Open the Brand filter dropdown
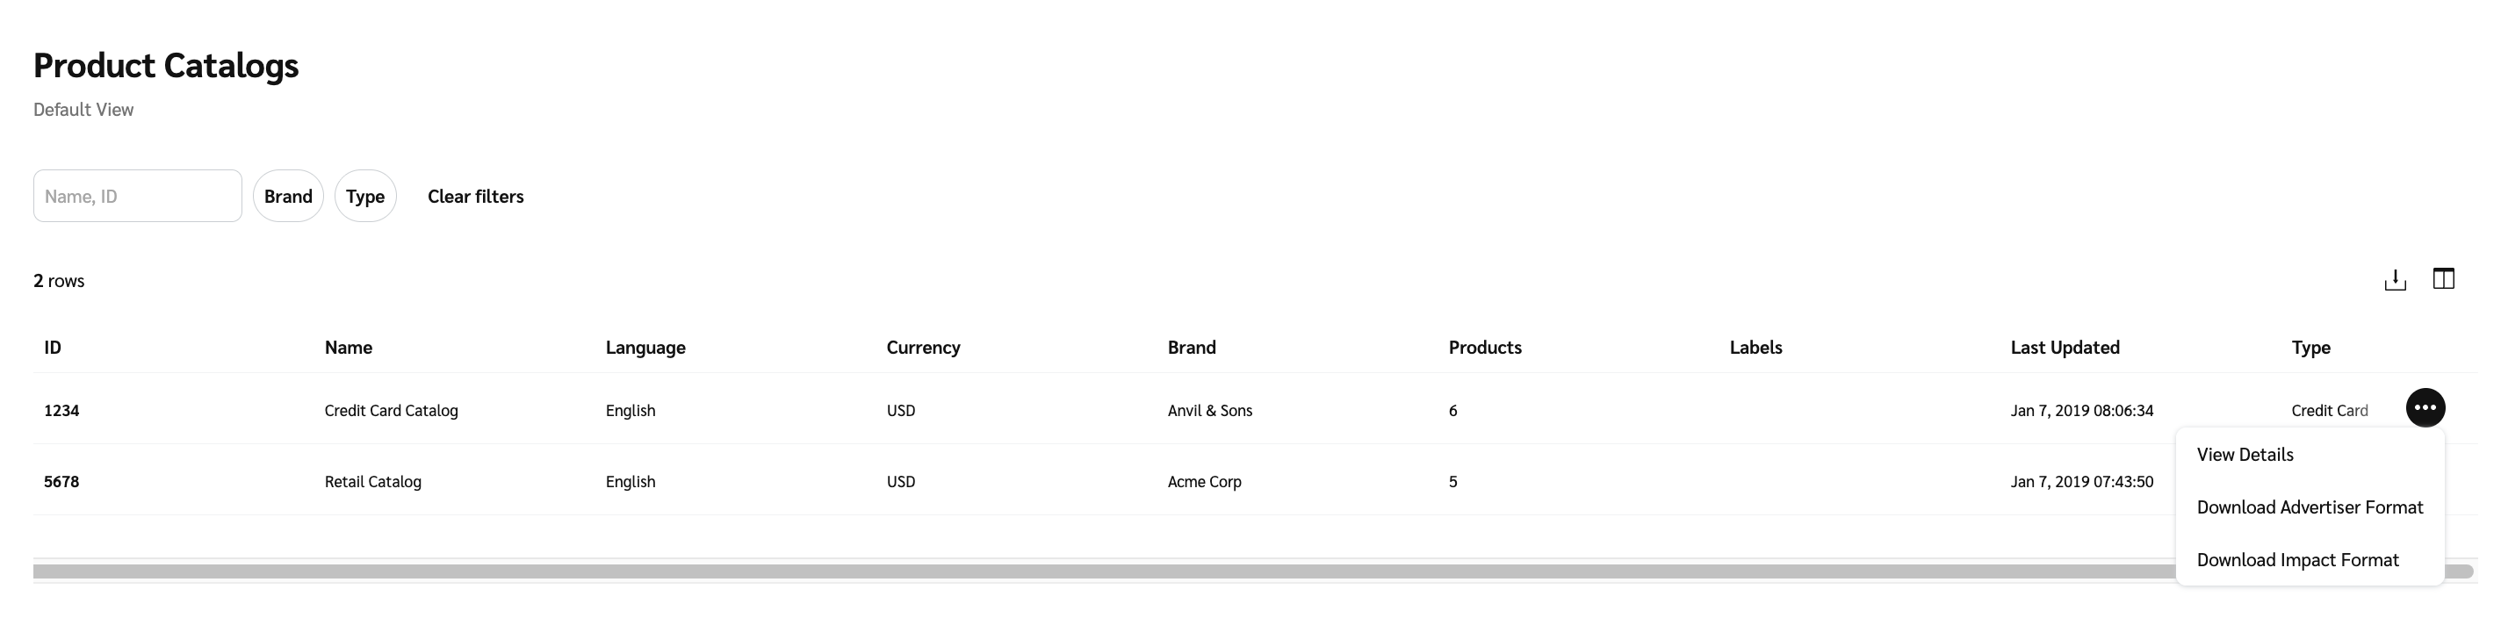Viewport: 2501px width, 618px height. [288, 196]
